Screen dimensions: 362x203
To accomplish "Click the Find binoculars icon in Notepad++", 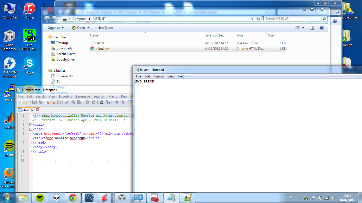I will click(101, 102).
